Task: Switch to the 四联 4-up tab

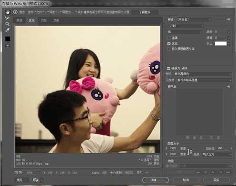Action: point(56,21)
